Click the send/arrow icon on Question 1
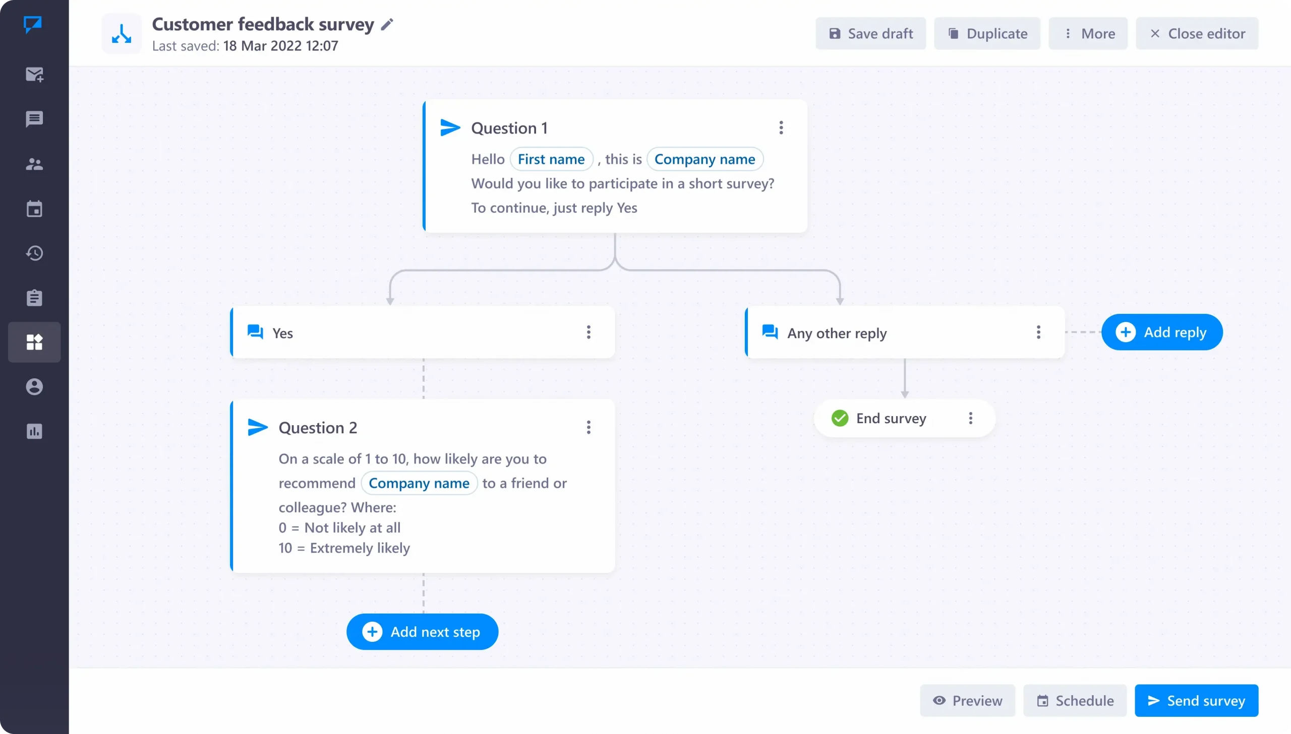Viewport: 1291px width, 734px height. pos(451,127)
